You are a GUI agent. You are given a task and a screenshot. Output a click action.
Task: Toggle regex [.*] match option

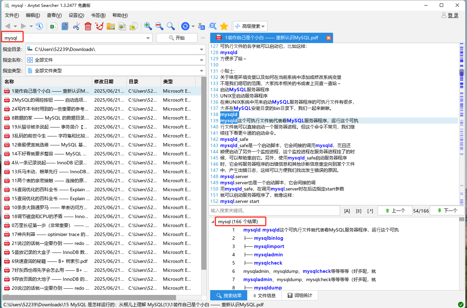370,211
